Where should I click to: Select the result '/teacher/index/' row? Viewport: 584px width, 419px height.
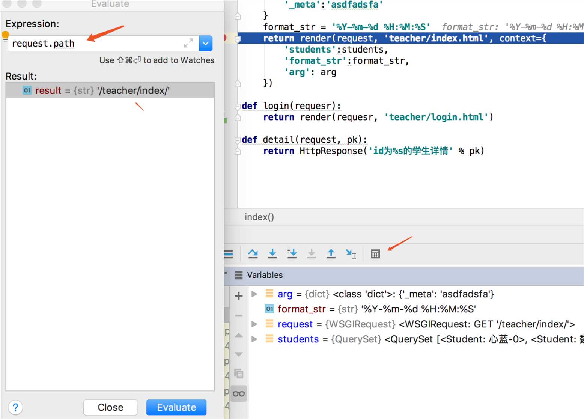pyautogui.click(x=110, y=90)
